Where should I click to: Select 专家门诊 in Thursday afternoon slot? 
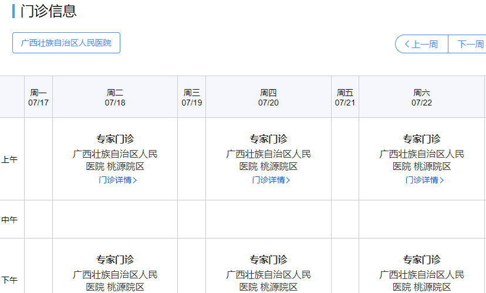(x=268, y=260)
